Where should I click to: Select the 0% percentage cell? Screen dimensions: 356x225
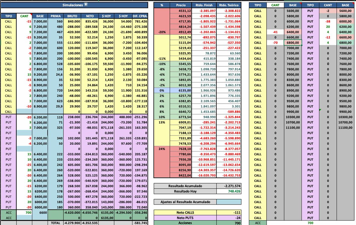[x=162, y=90]
